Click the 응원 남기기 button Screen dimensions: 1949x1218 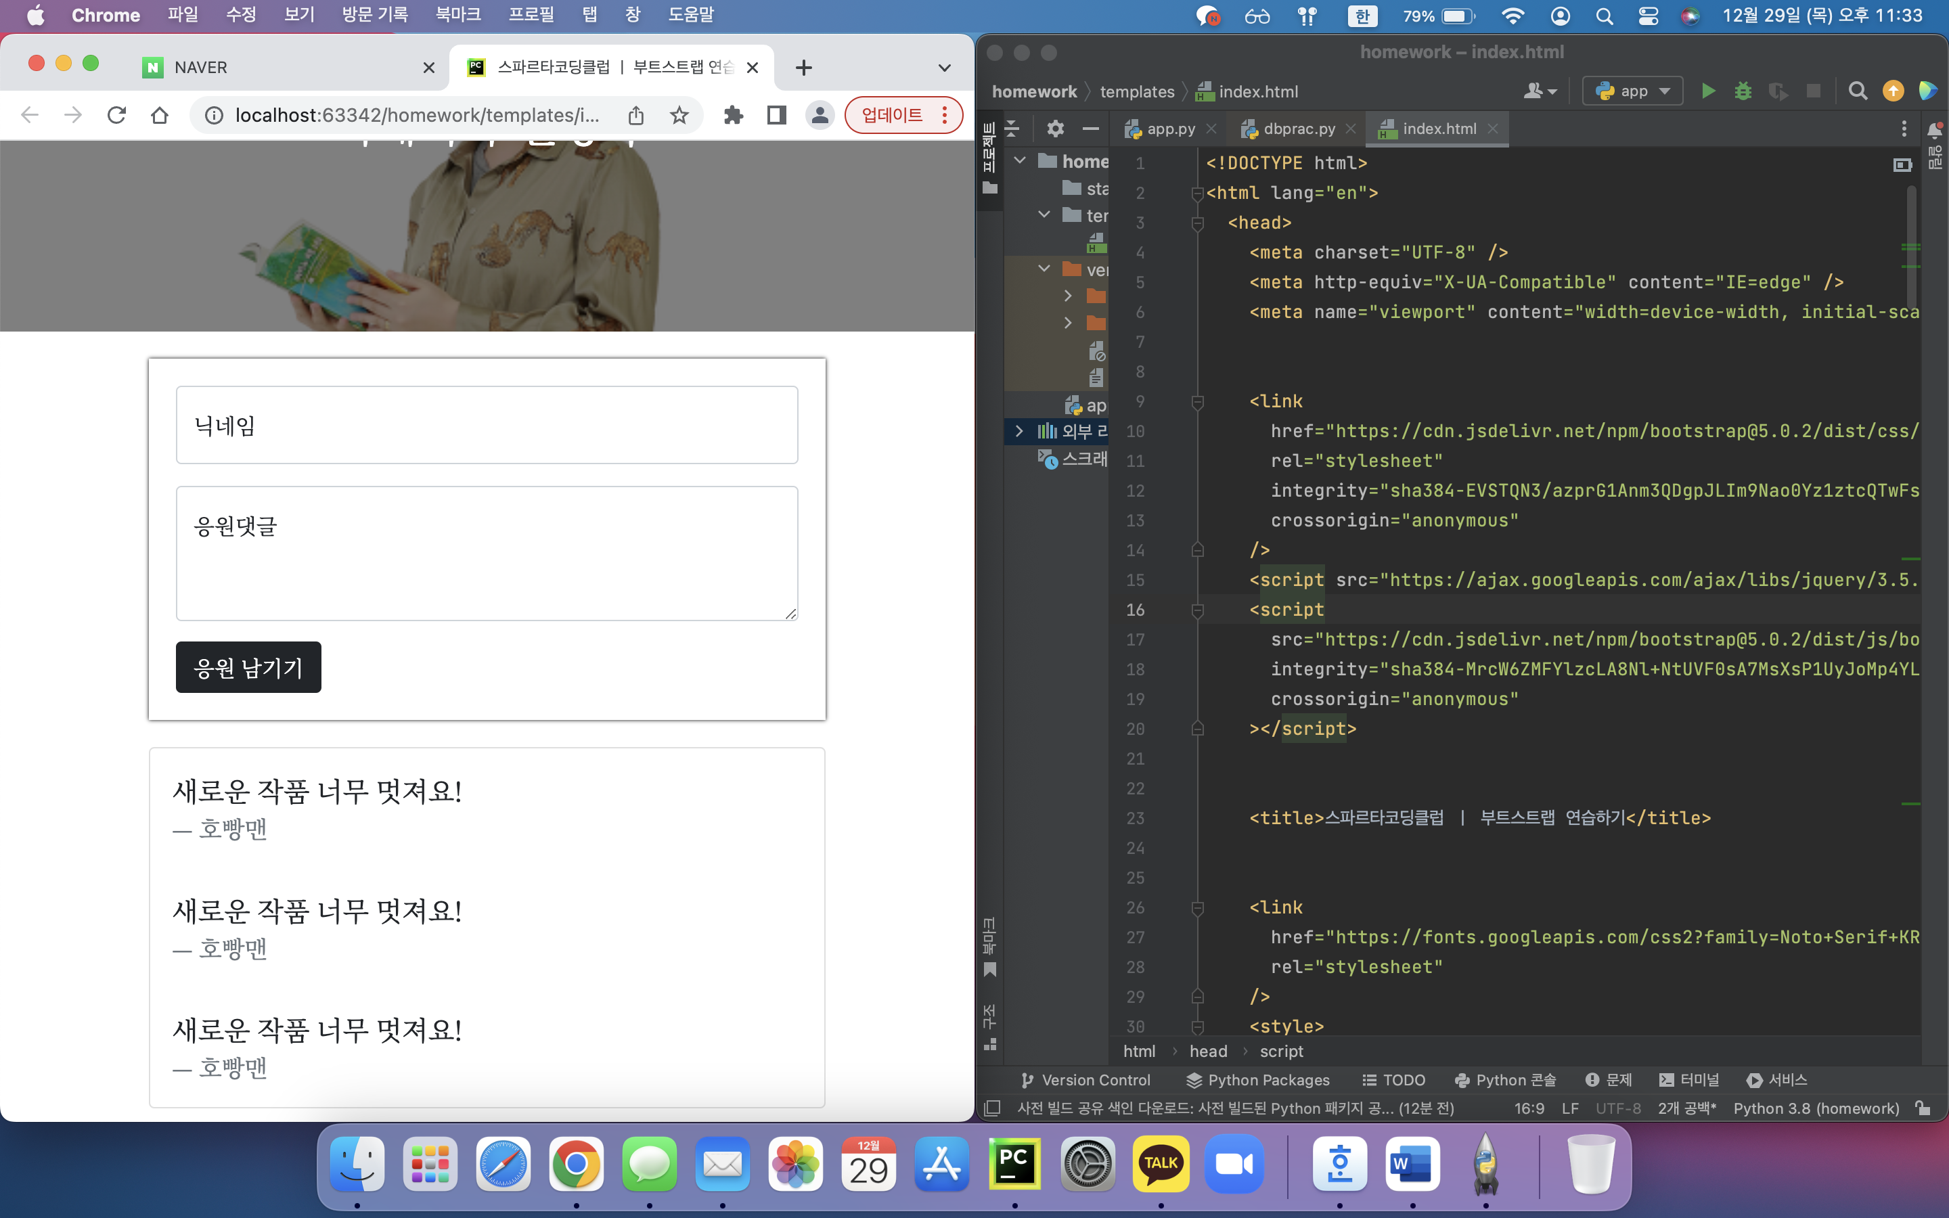tap(248, 667)
